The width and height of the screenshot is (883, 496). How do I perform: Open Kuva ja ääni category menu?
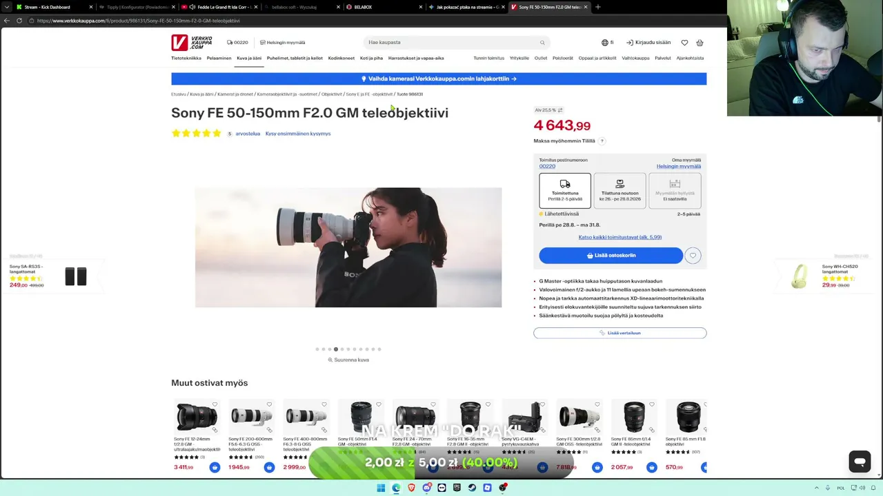pos(249,58)
